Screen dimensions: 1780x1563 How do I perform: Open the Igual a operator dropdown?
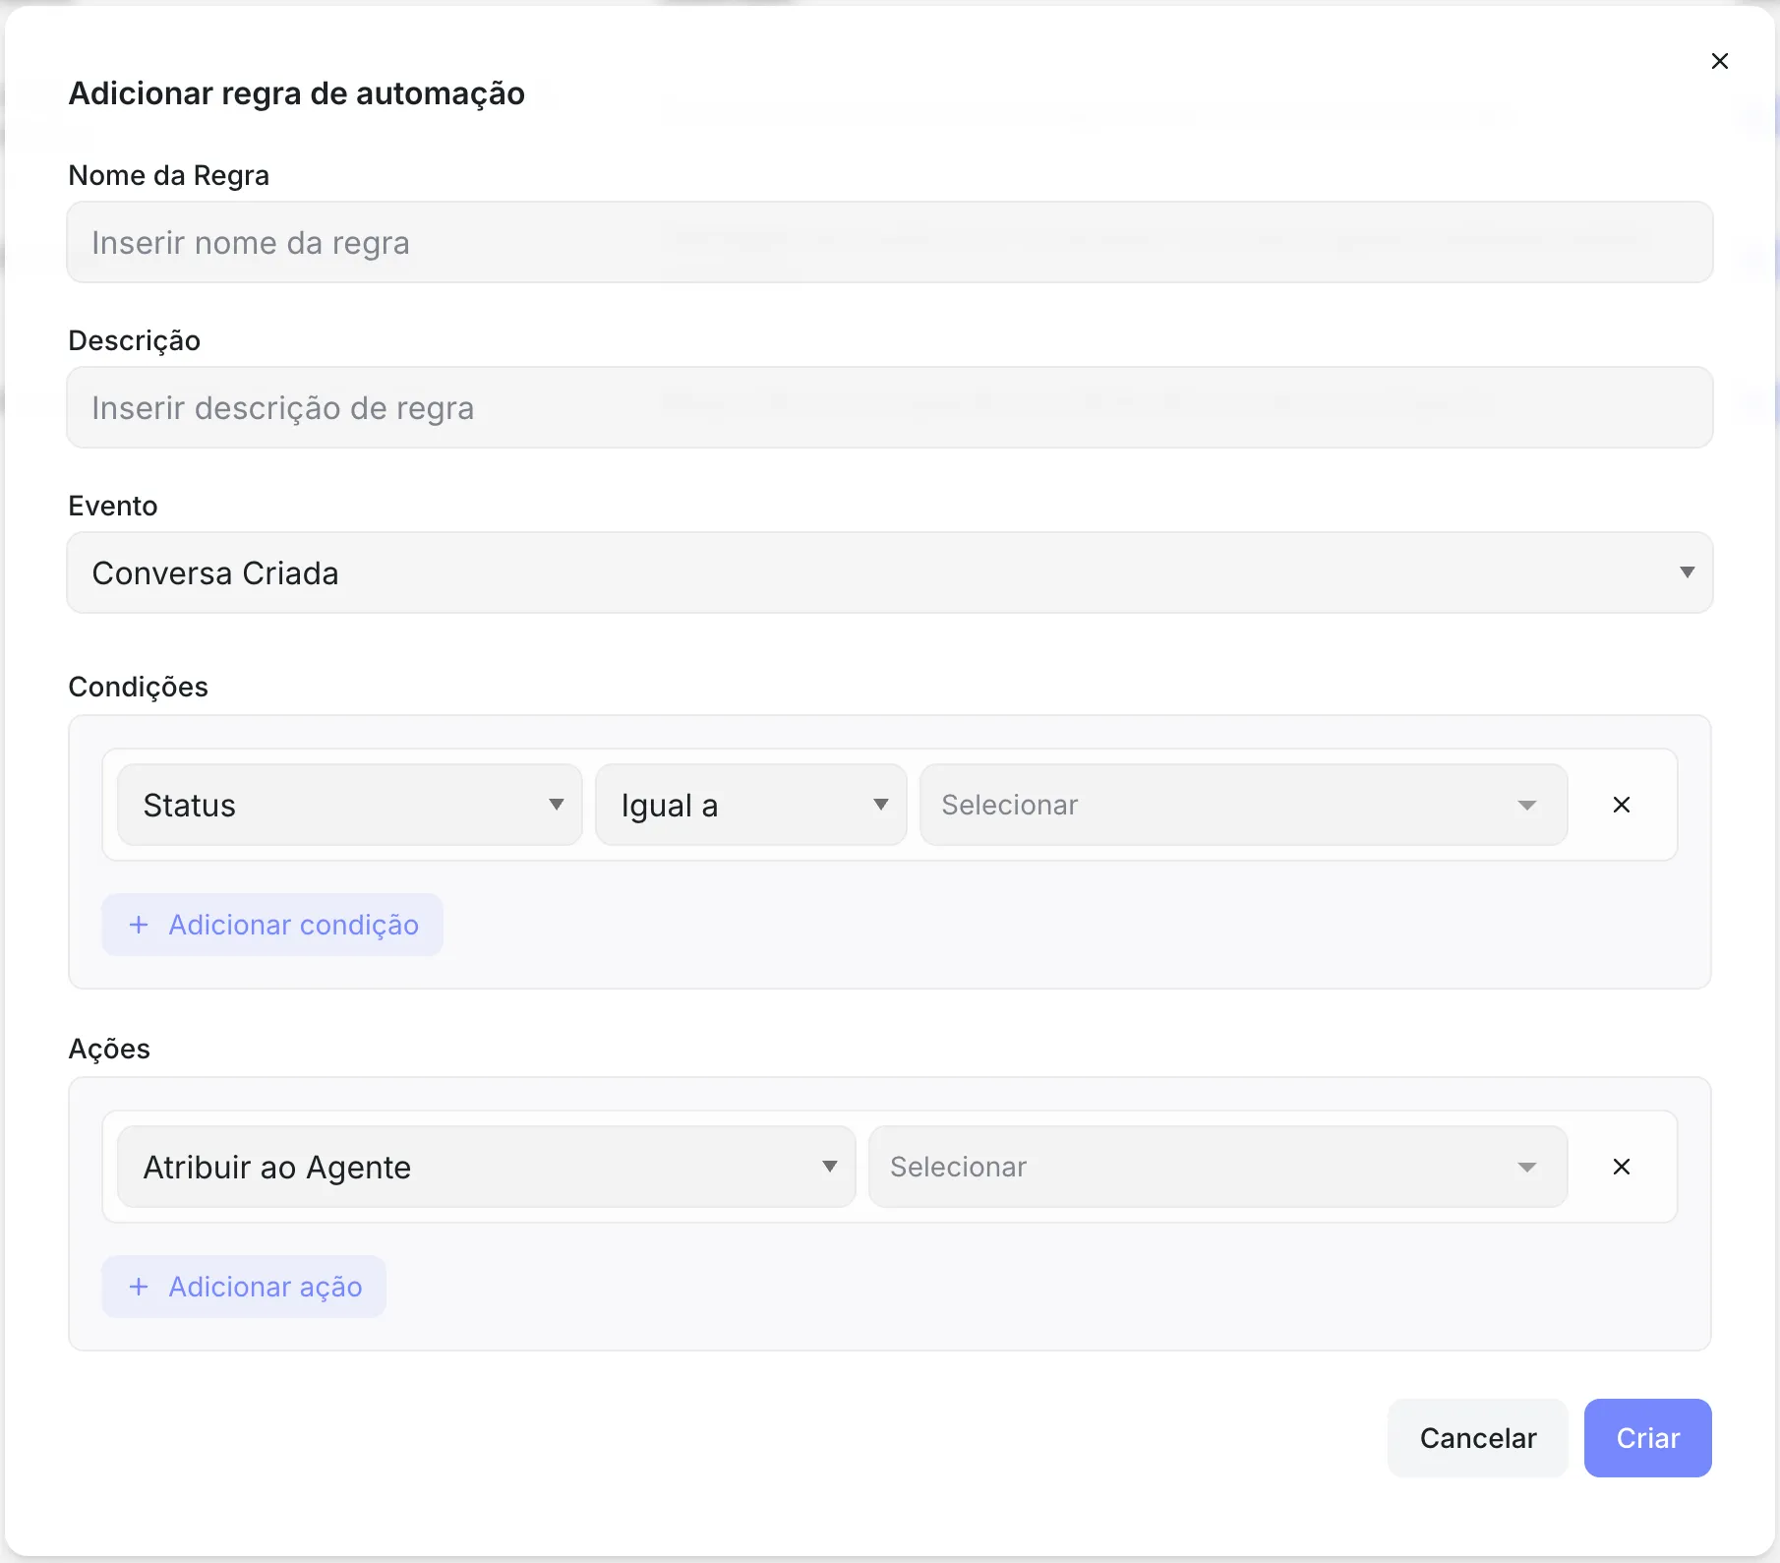(751, 805)
